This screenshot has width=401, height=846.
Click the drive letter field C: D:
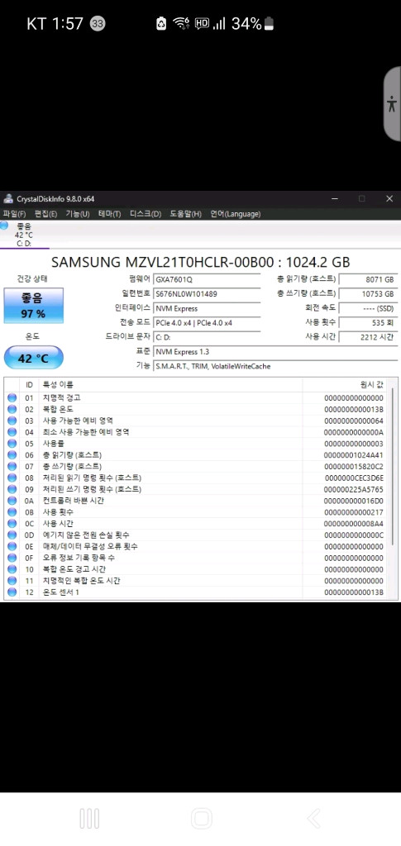pyautogui.click(x=207, y=337)
